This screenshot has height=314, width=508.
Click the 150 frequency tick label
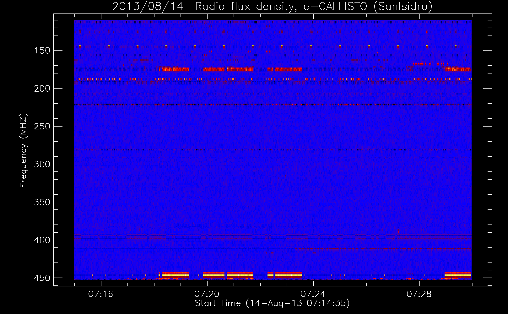coord(42,51)
